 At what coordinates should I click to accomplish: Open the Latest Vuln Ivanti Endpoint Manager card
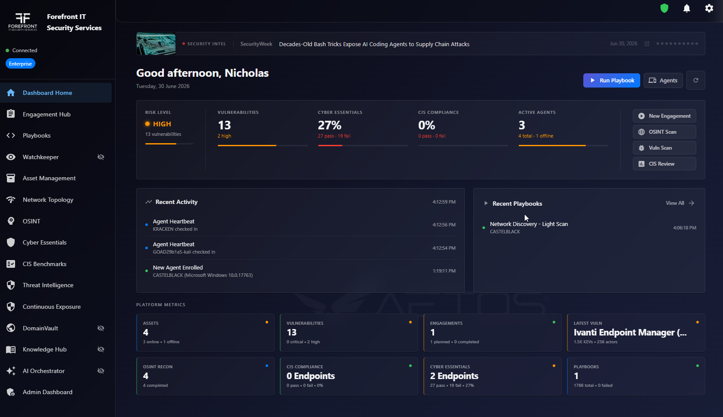pos(636,332)
